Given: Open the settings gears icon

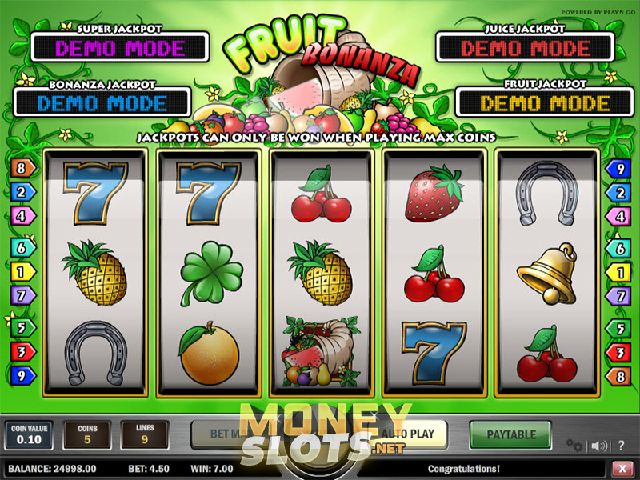Looking at the screenshot, I should (574, 446).
